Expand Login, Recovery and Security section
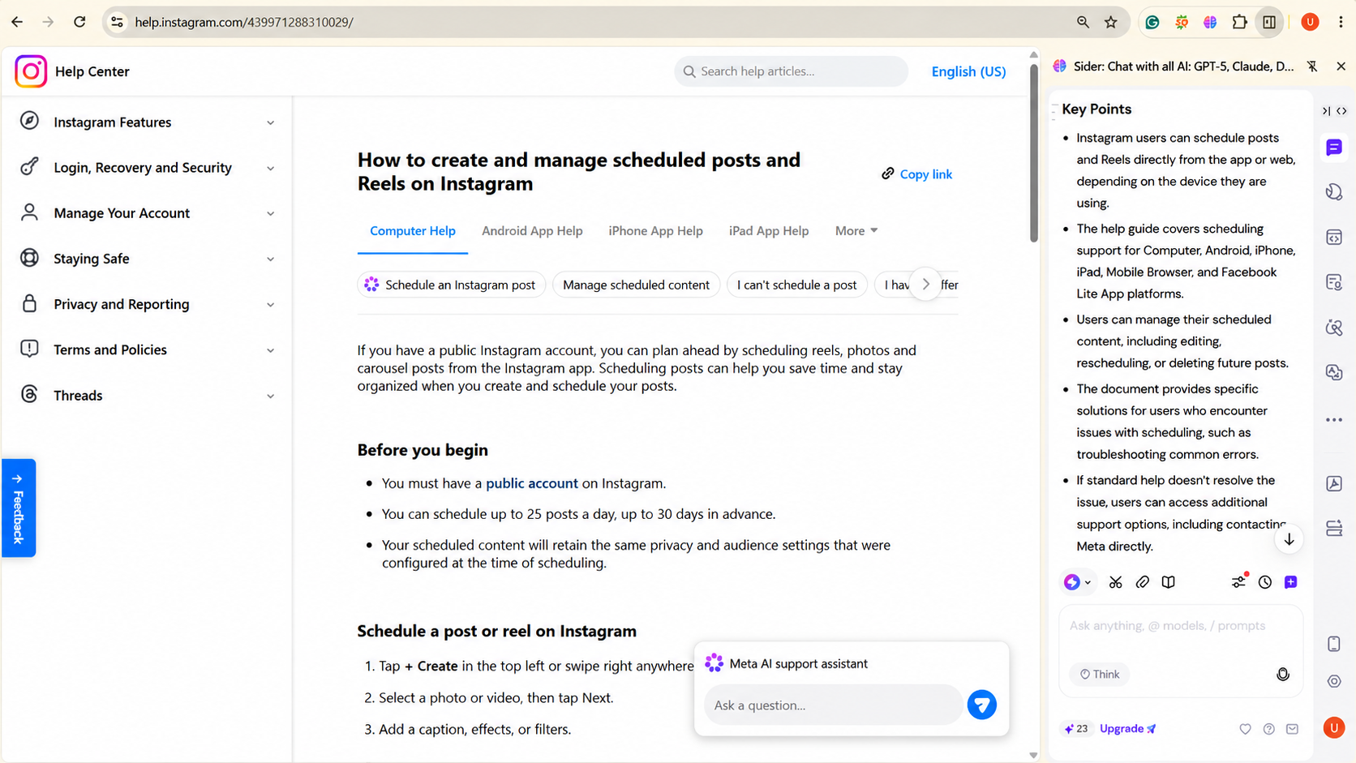This screenshot has height=763, width=1356. [146, 168]
